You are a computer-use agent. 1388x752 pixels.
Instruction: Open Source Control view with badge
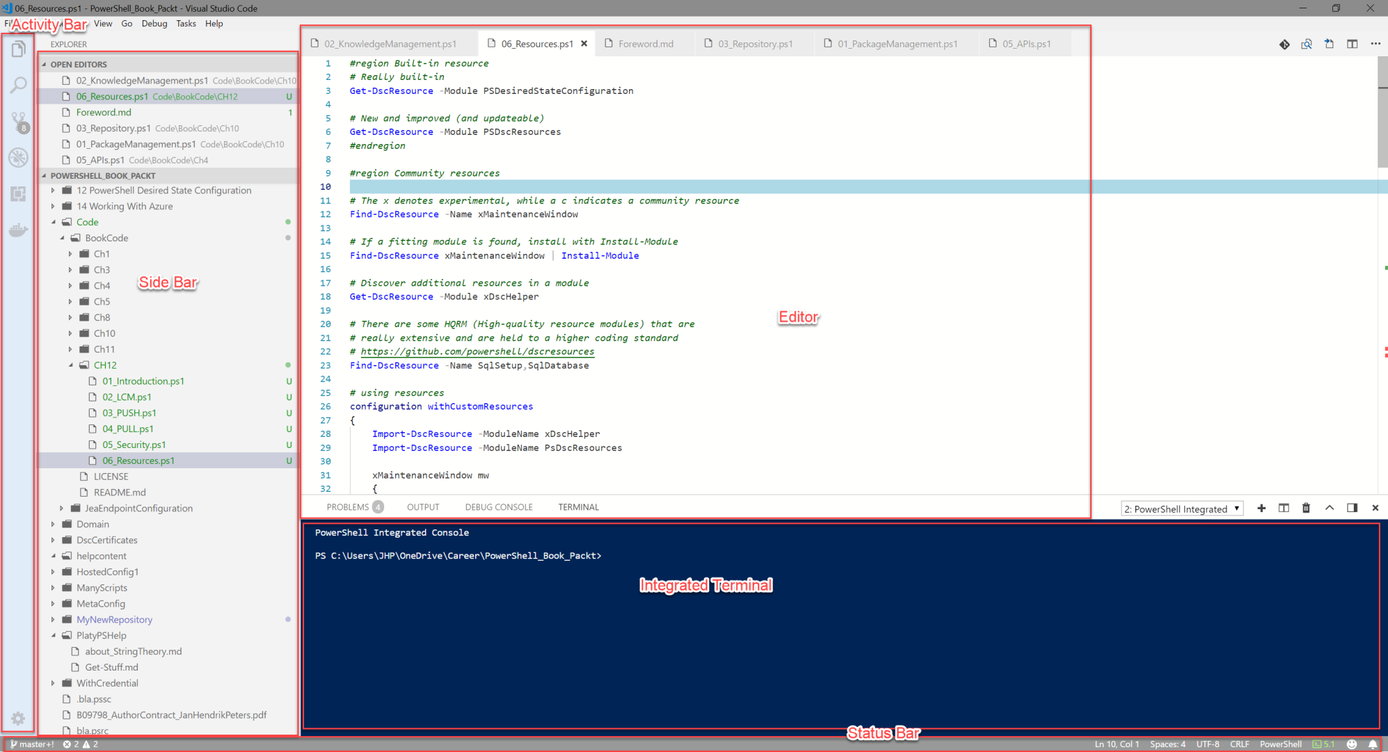pos(19,122)
